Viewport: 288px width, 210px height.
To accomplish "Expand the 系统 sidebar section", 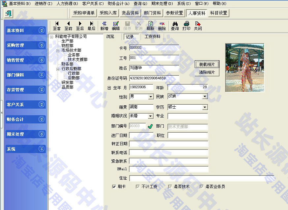I will pyautogui.click(x=42, y=149).
